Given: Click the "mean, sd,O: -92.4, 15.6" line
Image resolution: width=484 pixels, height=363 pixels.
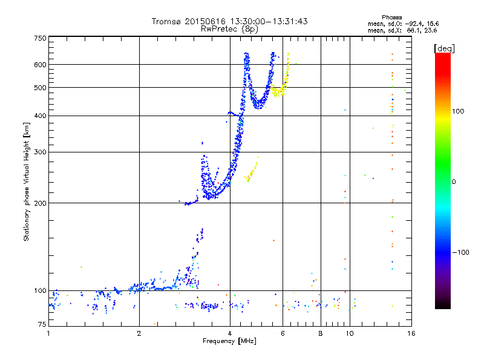Looking at the screenshot, I should coord(403,24).
